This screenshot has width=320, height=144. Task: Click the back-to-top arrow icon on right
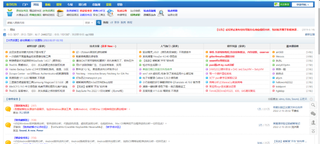point(313,131)
